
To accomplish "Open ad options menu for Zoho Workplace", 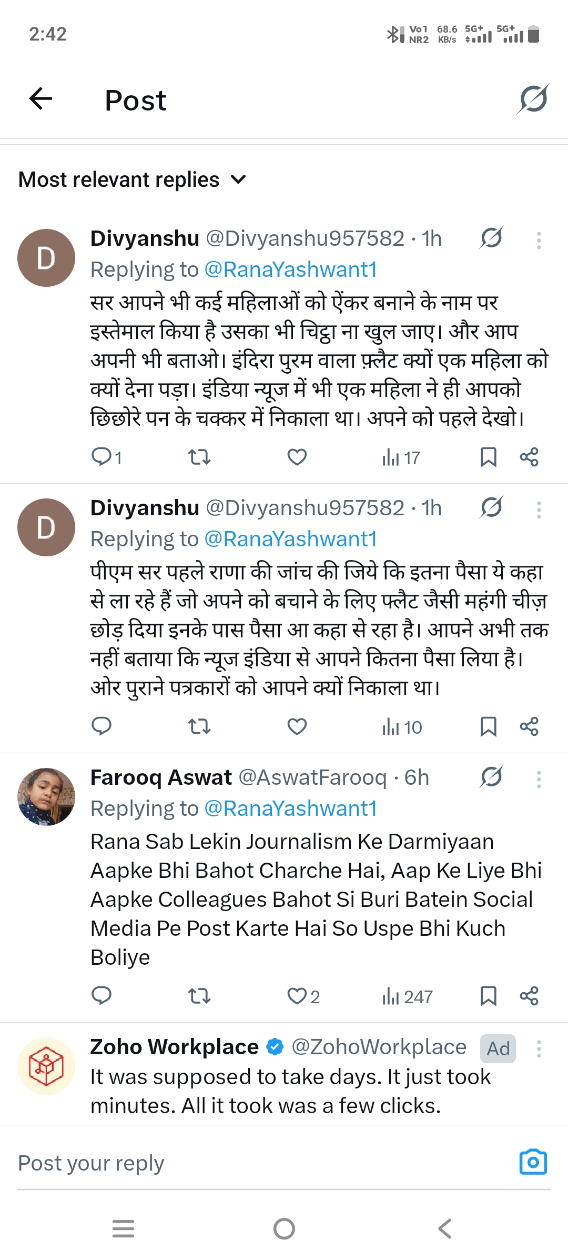I will (539, 1048).
